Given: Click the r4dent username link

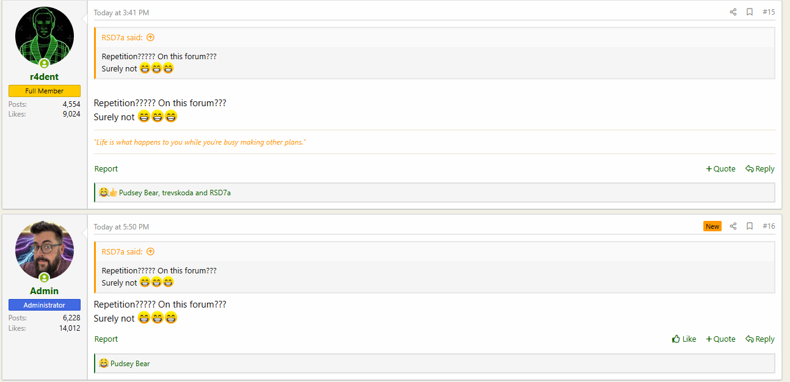Looking at the screenshot, I should point(45,77).
